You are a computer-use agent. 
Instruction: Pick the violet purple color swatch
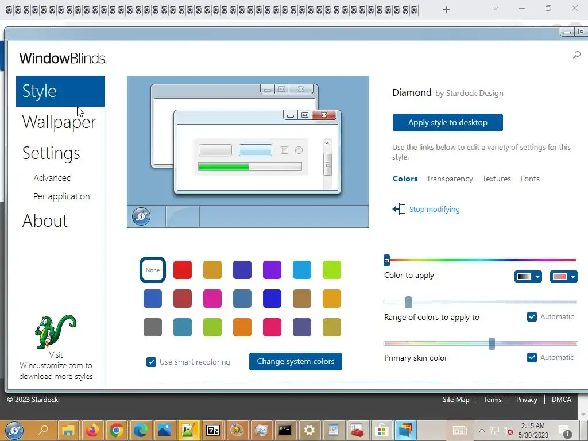tap(272, 270)
